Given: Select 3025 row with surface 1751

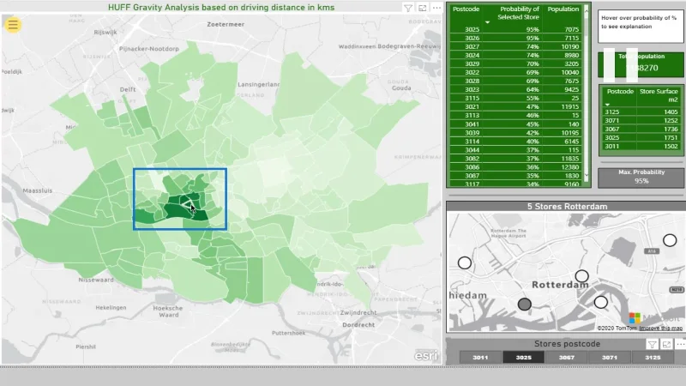Looking at the screenshot, I should [641, 137].
